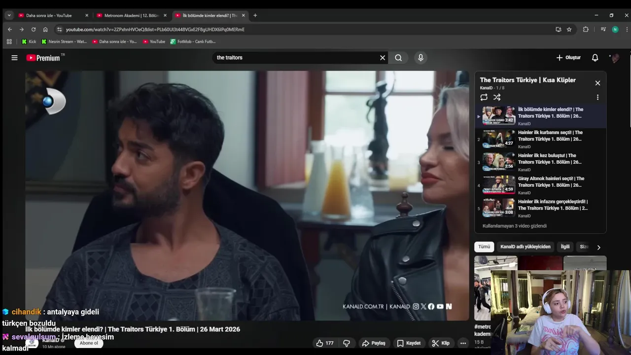Start voice search with microphone
The width and height of the screenshot is (631, 355).
pyautogui.click(x=421, y=58)
